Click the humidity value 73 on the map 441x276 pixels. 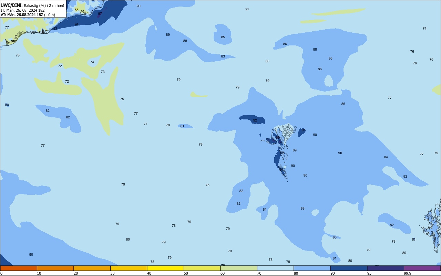click(x=103, y=72)
